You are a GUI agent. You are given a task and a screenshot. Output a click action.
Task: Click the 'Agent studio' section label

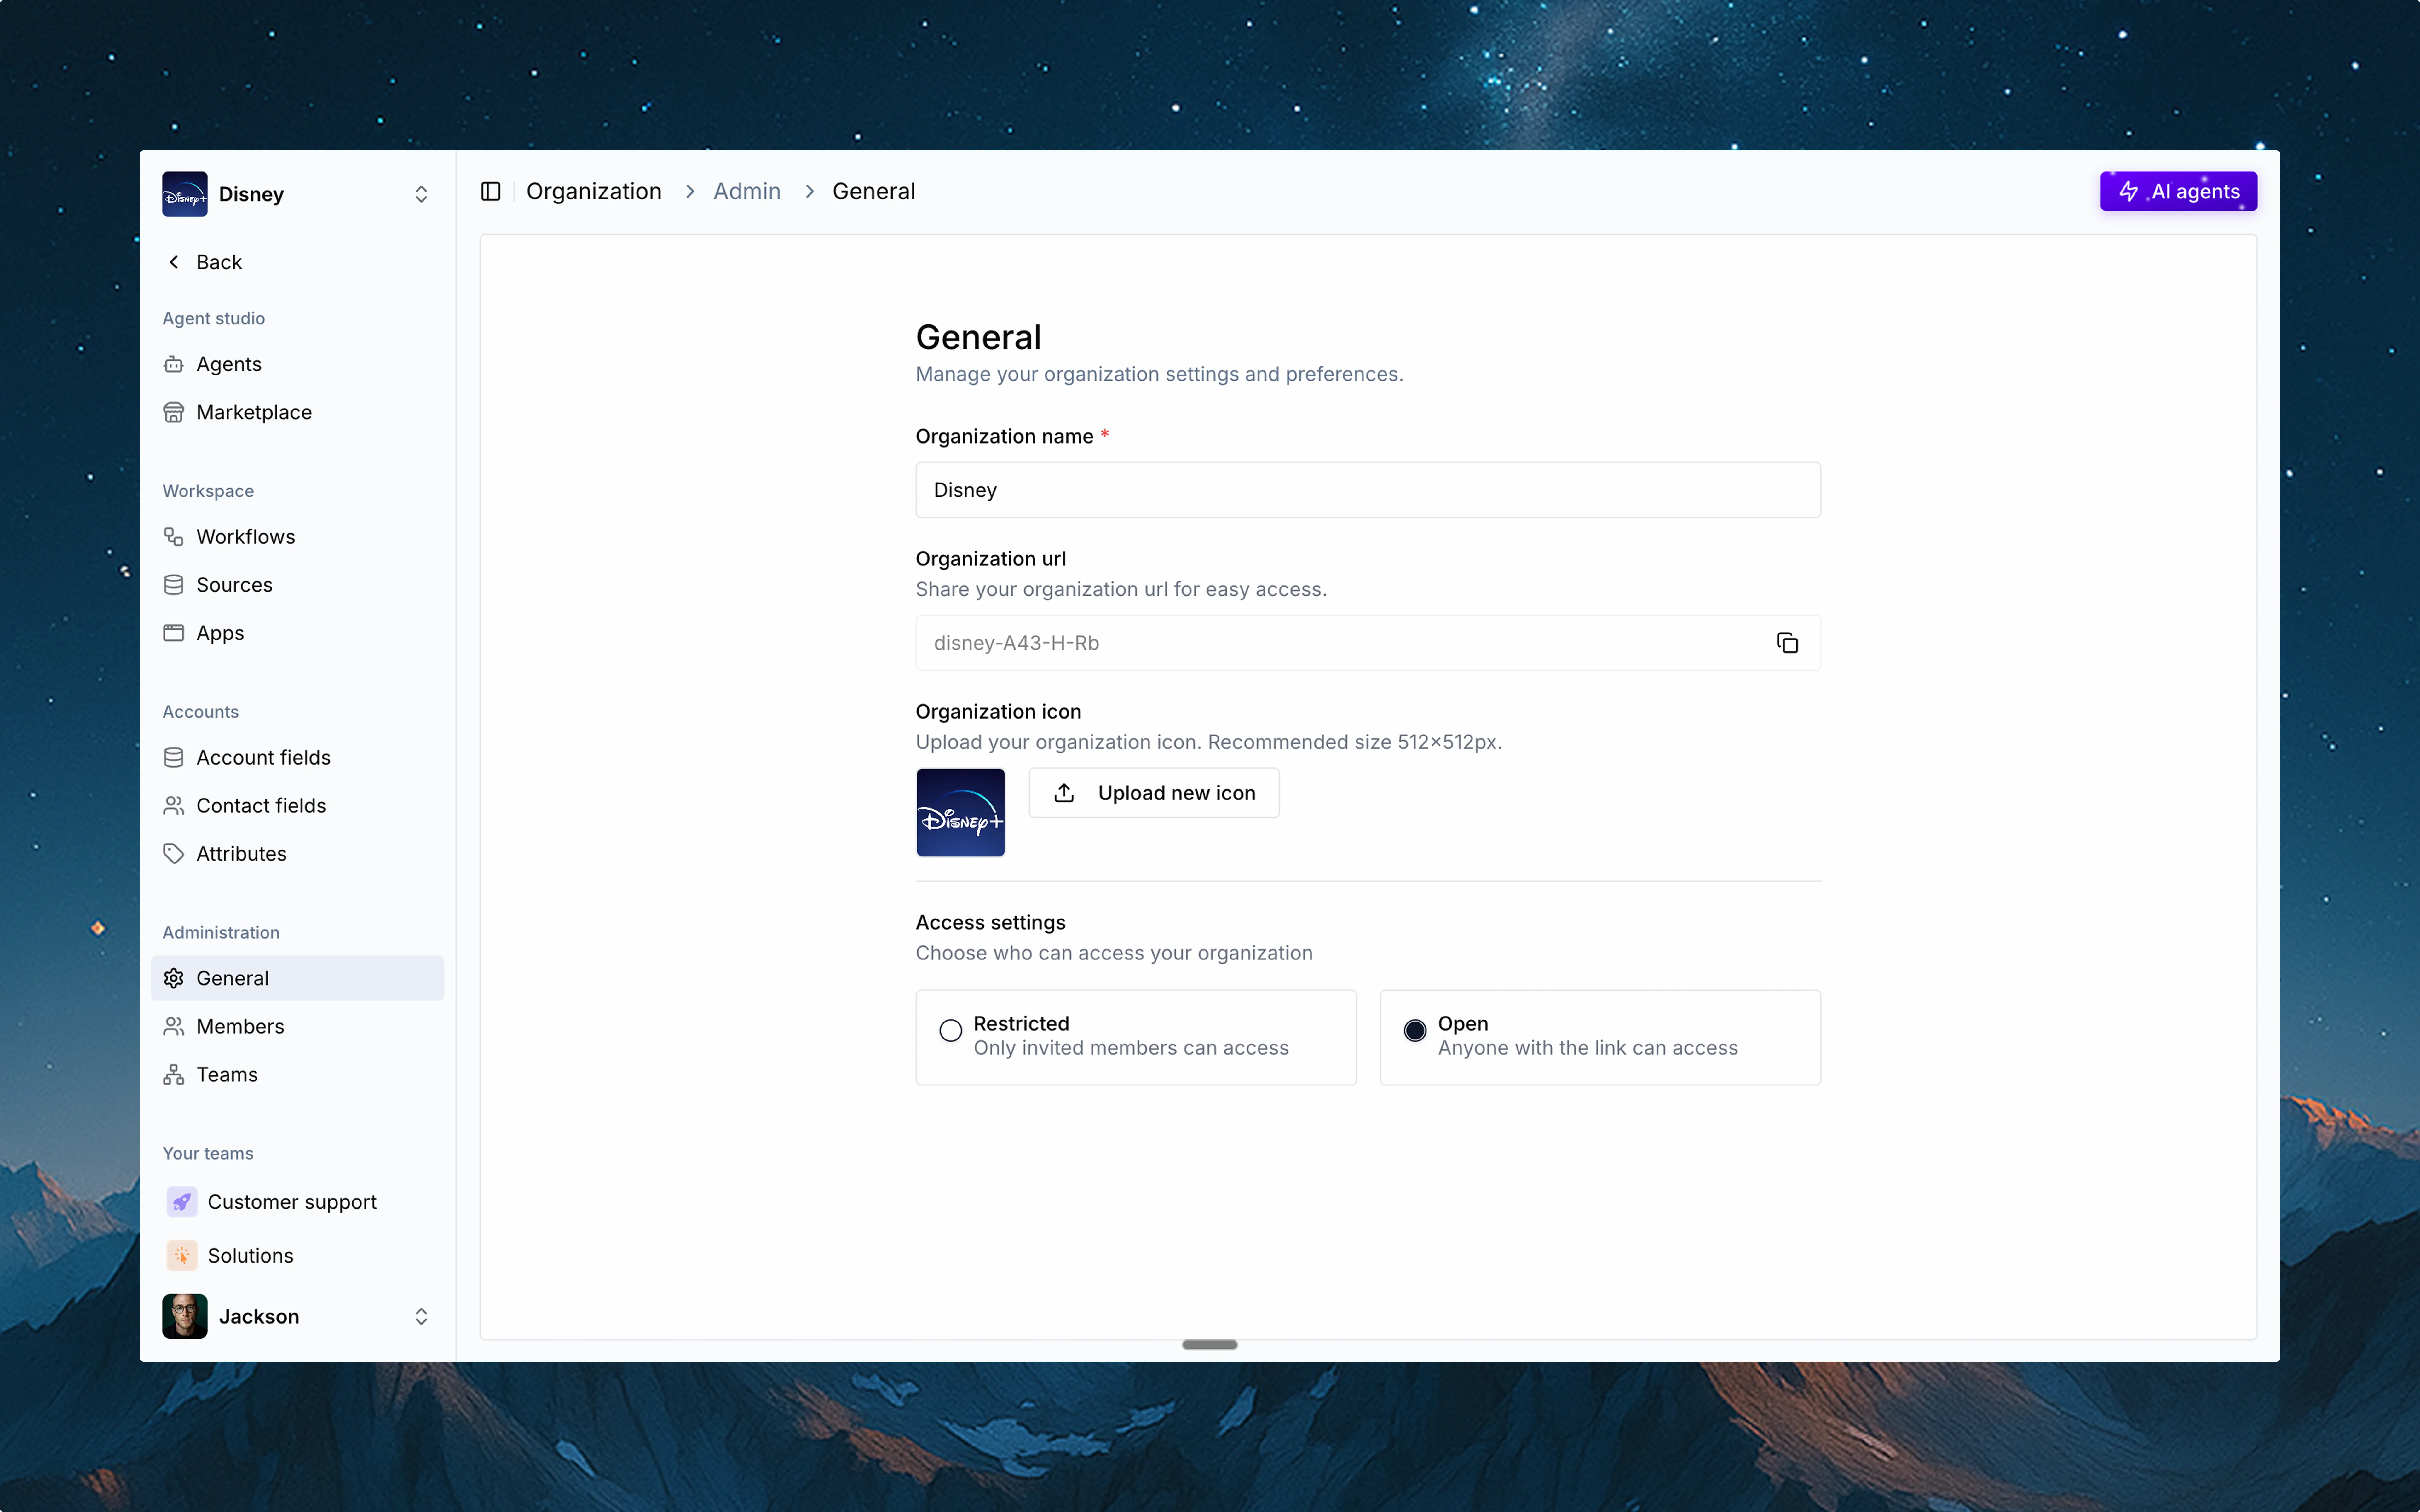coord(214,318)
